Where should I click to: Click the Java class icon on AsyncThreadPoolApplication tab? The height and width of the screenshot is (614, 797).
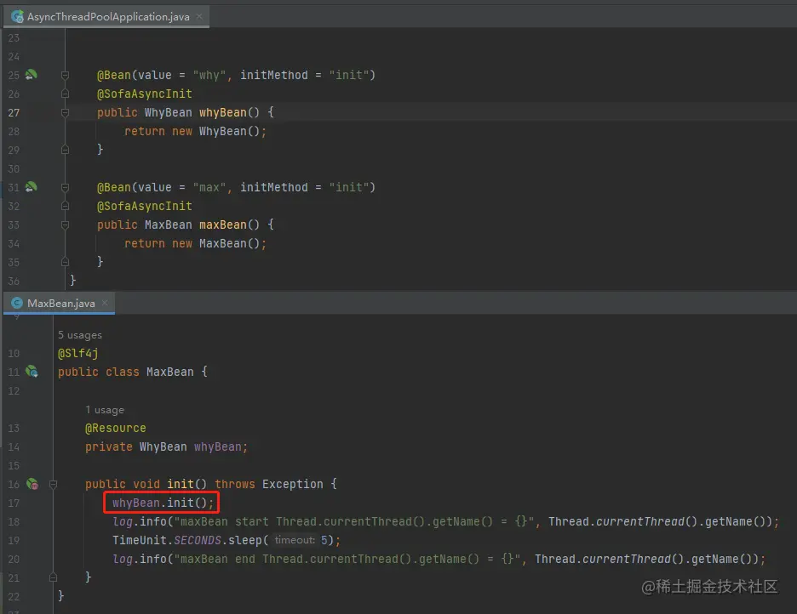(x=17, y=17)
